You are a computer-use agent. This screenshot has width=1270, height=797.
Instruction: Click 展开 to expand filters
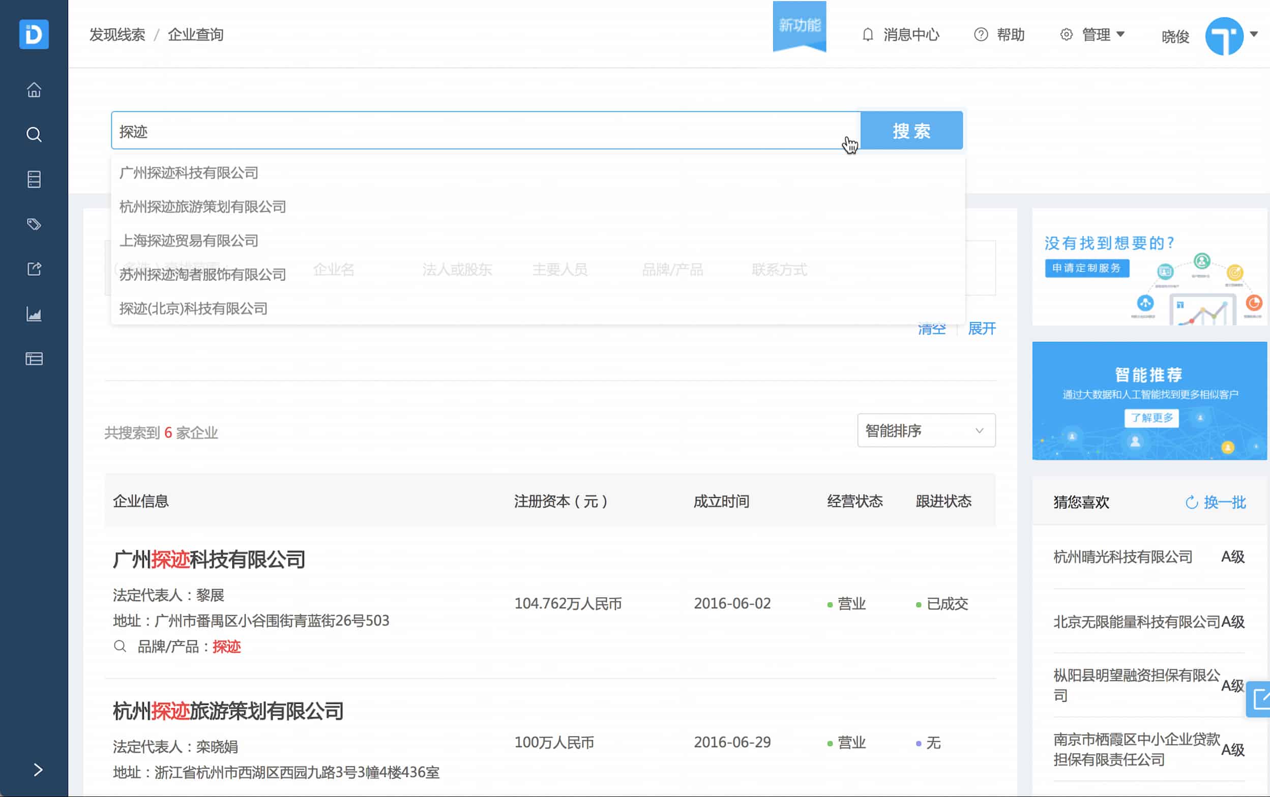[x=982, y=329]
